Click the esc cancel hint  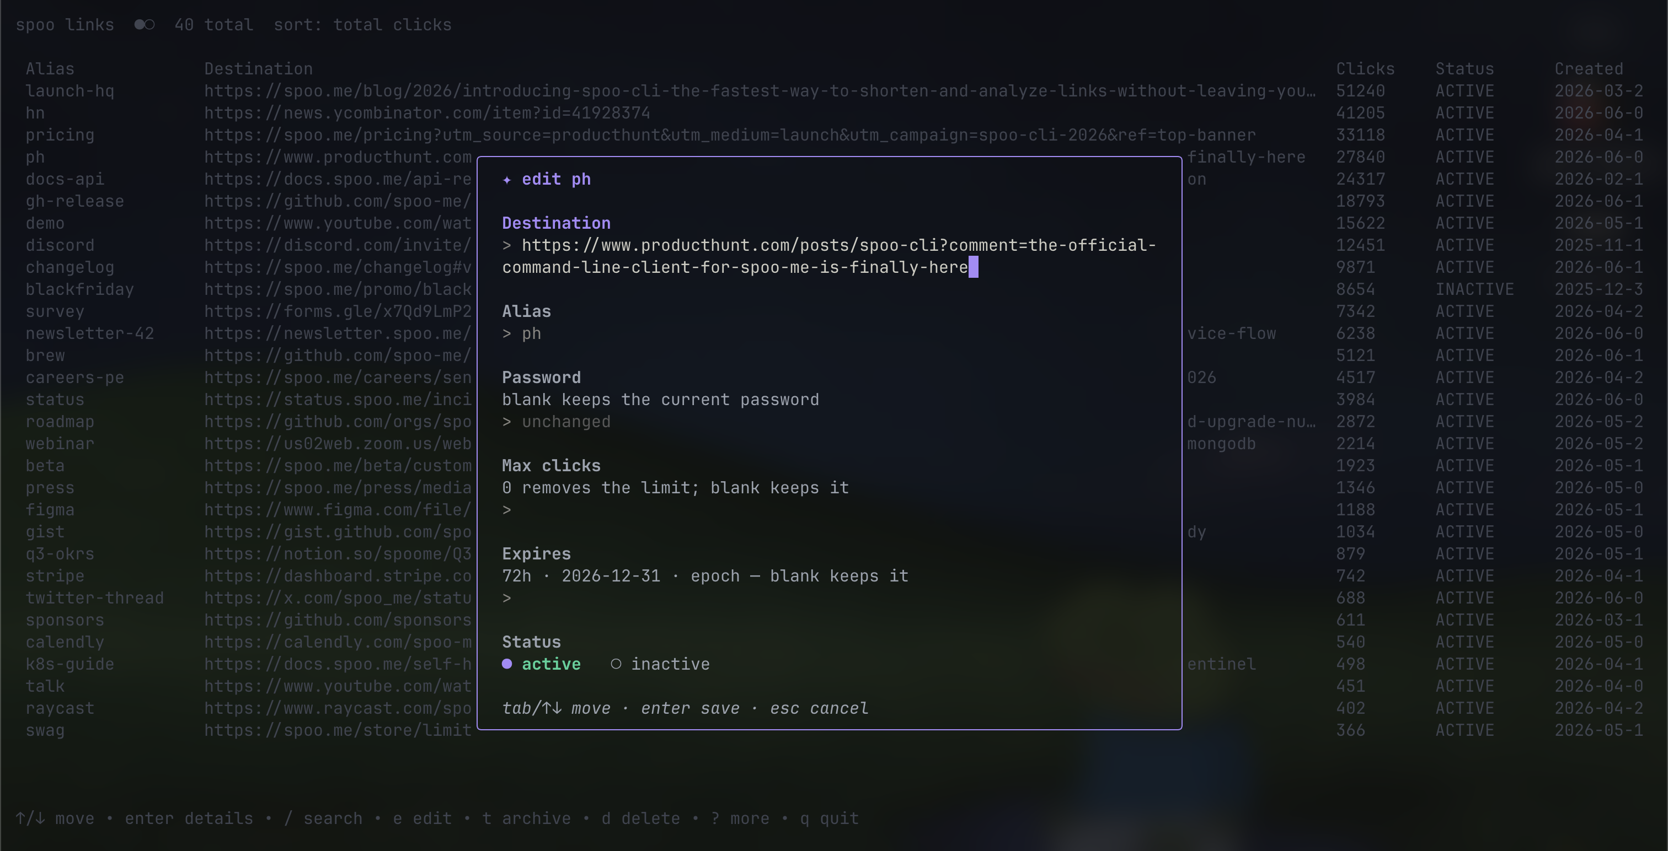[819, 709]
